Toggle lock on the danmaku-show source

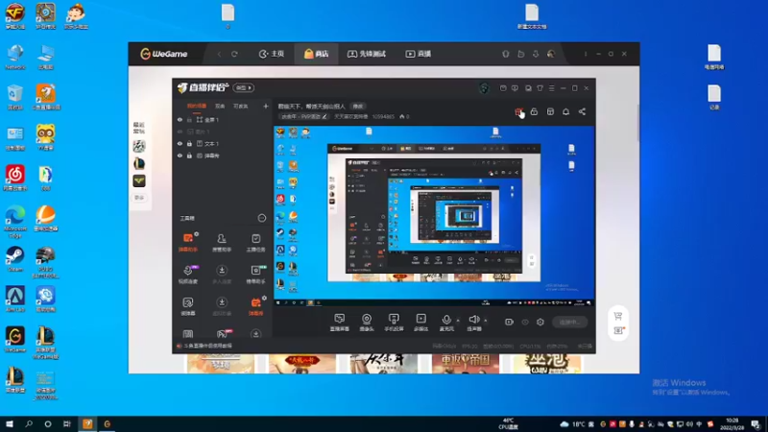click(189, 156)
